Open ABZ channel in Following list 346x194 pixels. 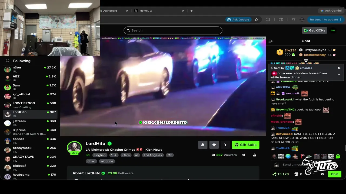[30, 78]
